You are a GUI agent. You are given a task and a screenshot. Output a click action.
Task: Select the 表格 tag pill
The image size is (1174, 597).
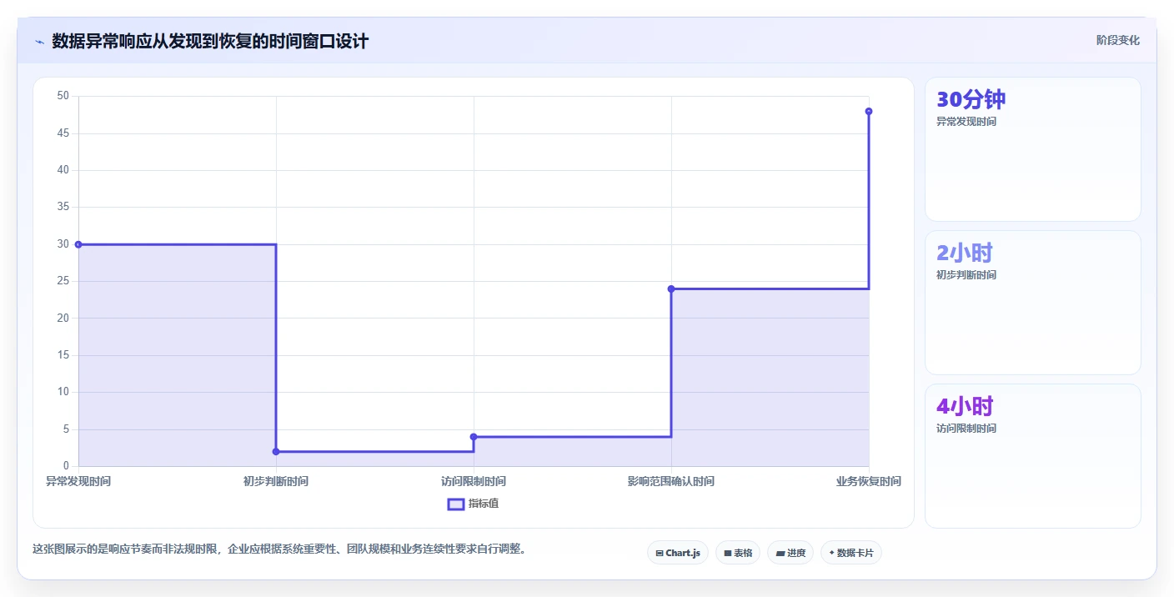click(x=738, y=553)
